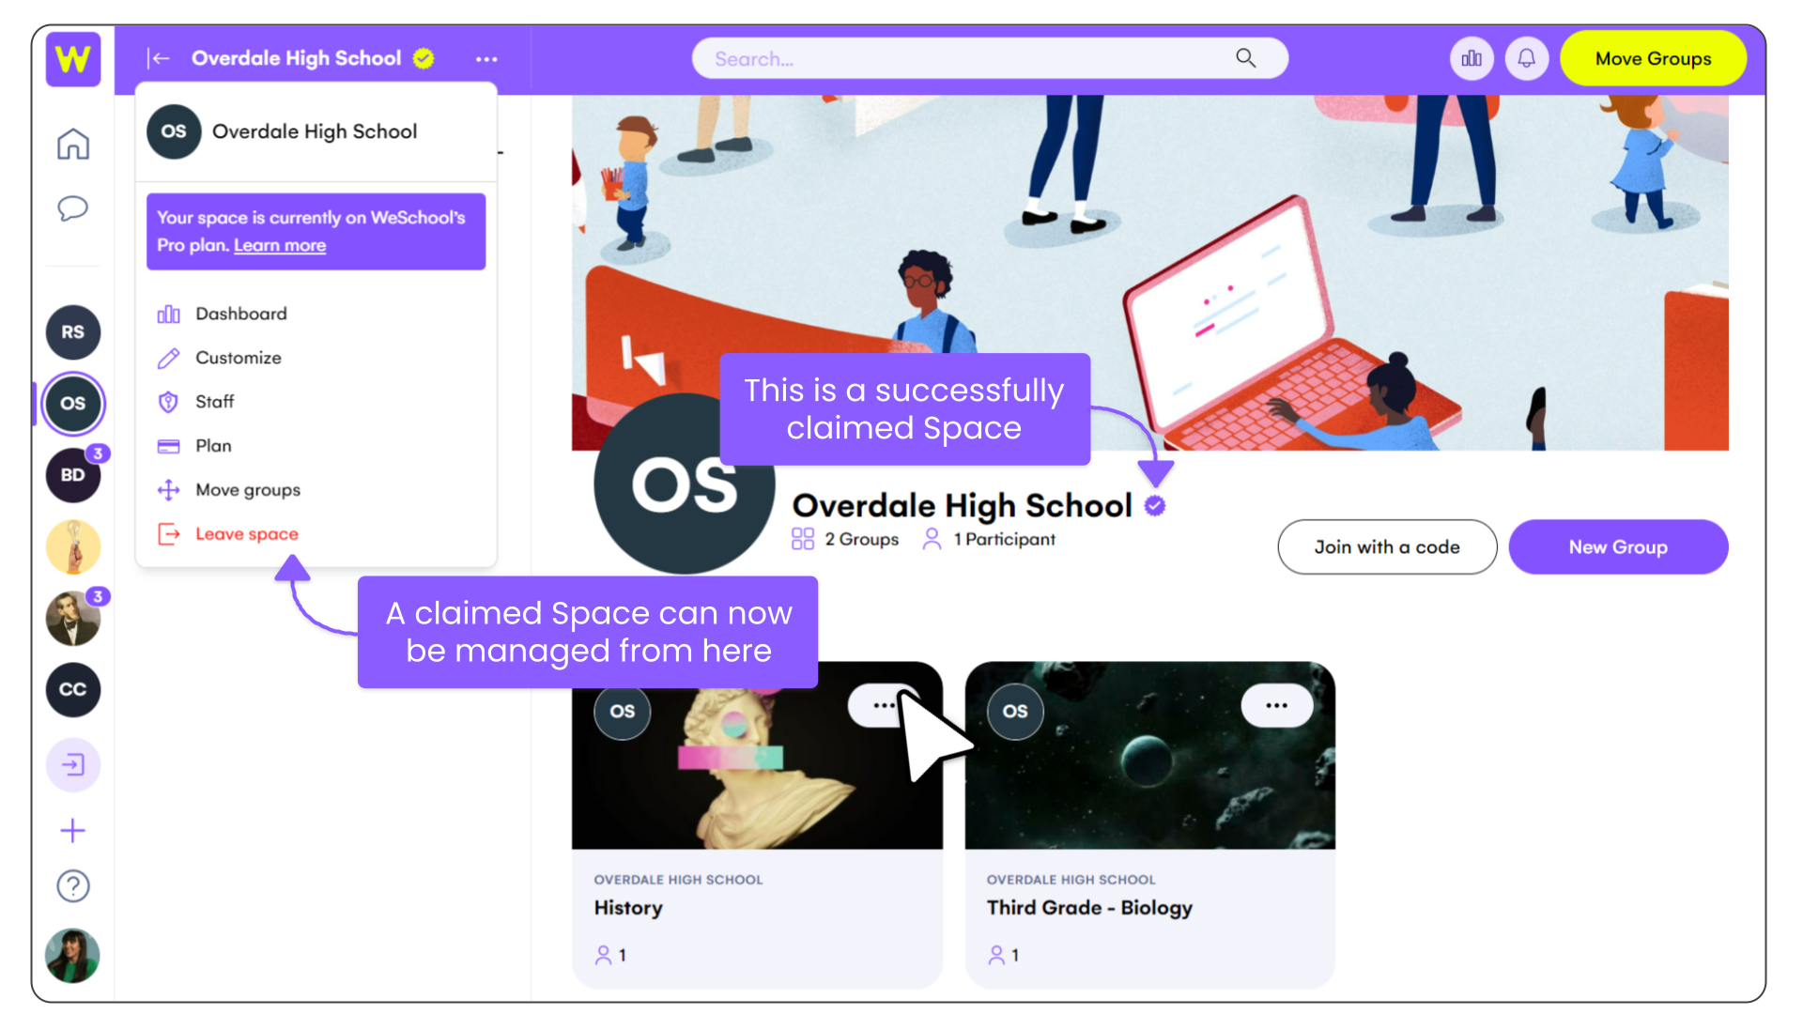The image size is (1803, 1014).
Task: Click the notification bell icon
Action: coord(1527,58)
